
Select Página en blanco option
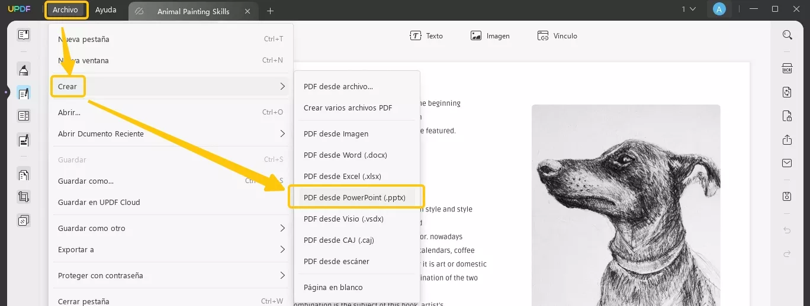coord(357,287)
